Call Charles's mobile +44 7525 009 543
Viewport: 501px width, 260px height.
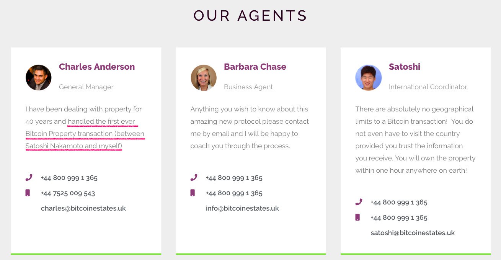tap(68, 193)
